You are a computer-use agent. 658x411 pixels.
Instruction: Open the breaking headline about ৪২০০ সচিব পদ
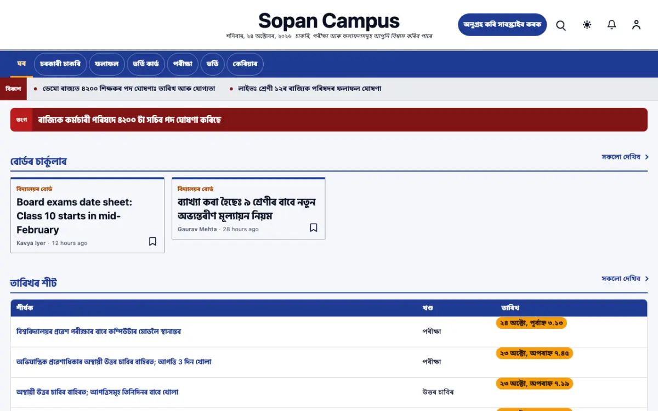tap(129, 120)
